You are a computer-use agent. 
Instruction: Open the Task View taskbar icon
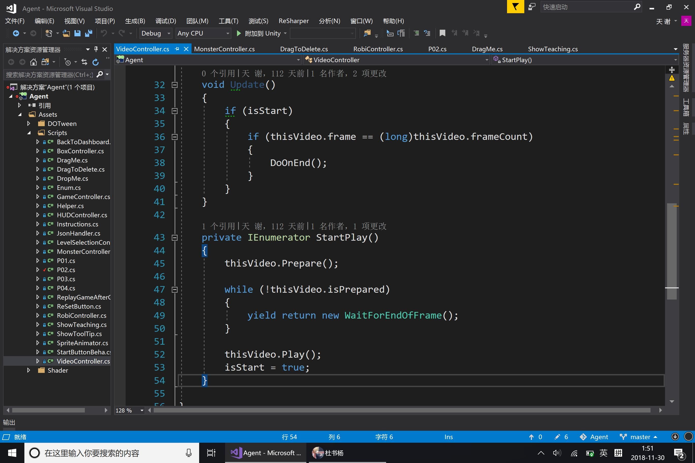pos(211,453)
